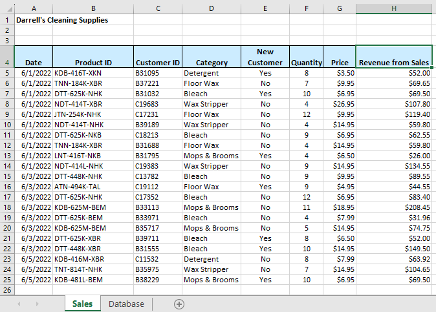Select column E header
Image resolution: width=436 pixels, height=312 pixels.
pos(265,8)
